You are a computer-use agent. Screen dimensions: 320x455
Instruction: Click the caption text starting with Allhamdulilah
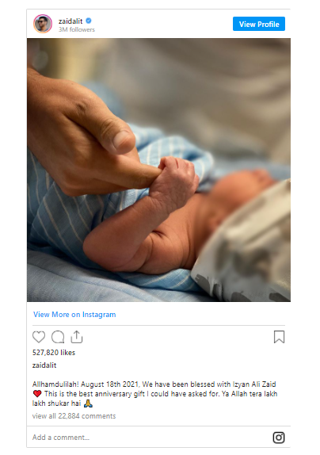[x=154, y=394]
